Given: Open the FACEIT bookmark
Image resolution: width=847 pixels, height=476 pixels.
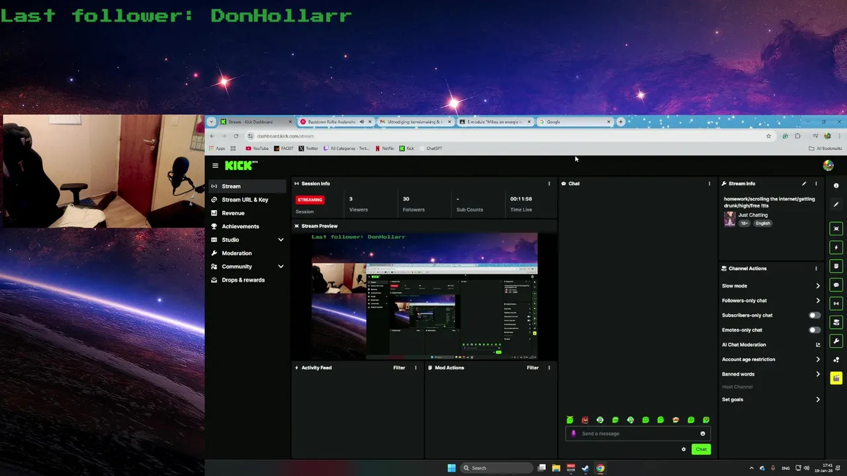Looking at the screenshot, I should pyautogui.click(x=283, y=149).
